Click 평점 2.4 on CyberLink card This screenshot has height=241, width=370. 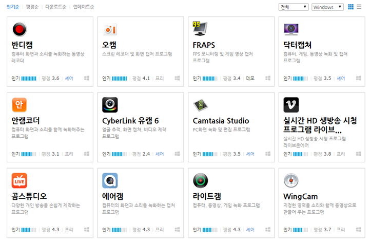coord(141,154)
